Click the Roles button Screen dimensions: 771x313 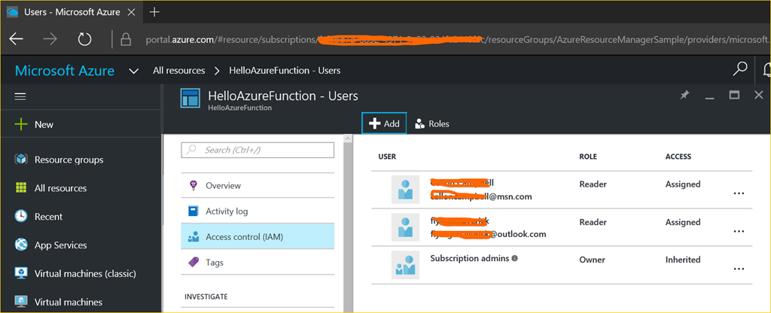(431, 123)
